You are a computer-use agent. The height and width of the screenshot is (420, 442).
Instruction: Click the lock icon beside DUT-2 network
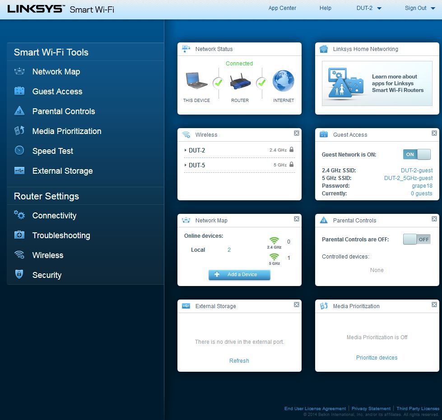tap(292, 150)
